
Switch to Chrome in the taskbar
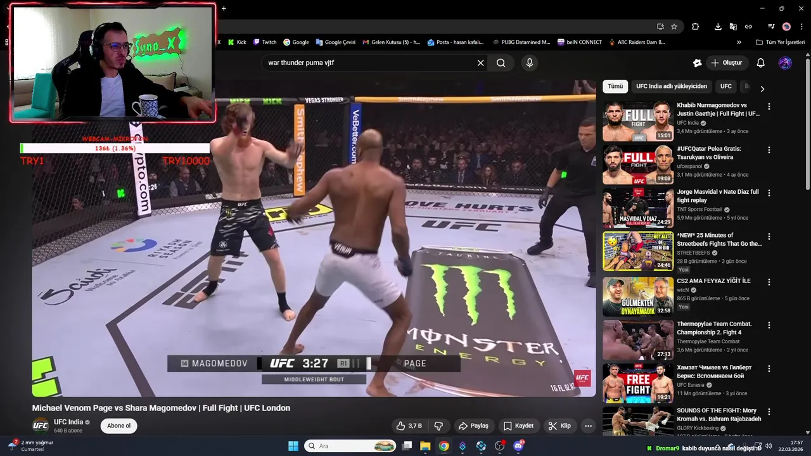point(444,446)
